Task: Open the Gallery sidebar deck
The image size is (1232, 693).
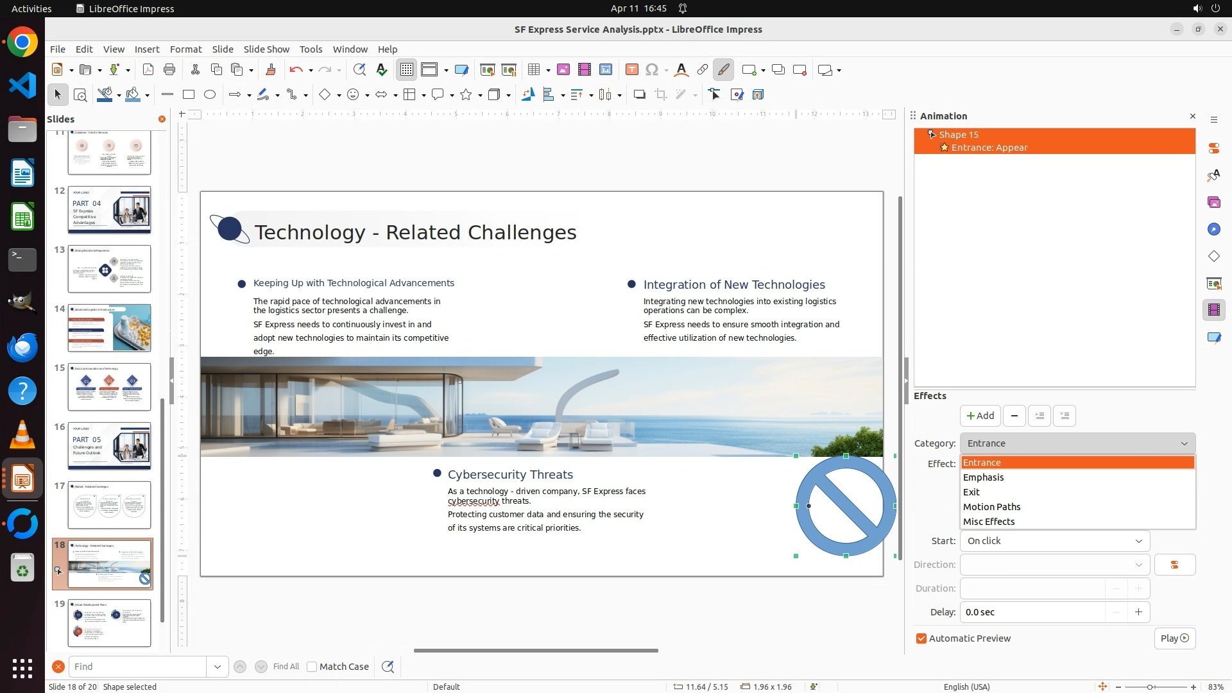Action: [1213, 202]
